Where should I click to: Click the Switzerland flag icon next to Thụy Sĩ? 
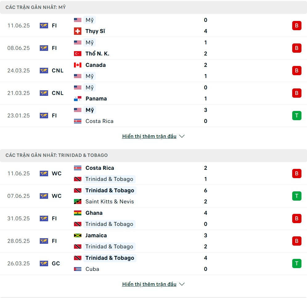coord(78,31)
